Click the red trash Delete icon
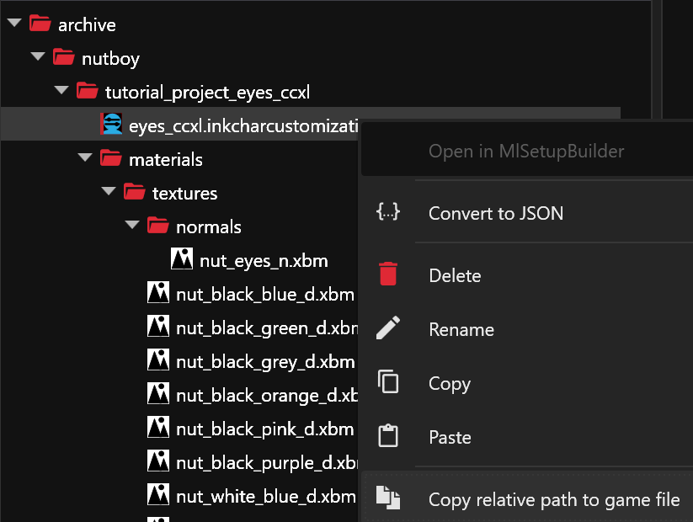693x522 pixels. click(388, 274)
